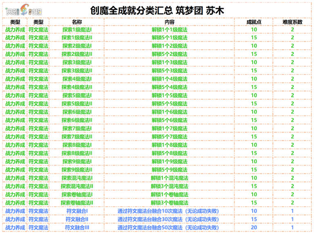Select the 成就点 column header
Viewport: 314px width, 234px height.
254,22
